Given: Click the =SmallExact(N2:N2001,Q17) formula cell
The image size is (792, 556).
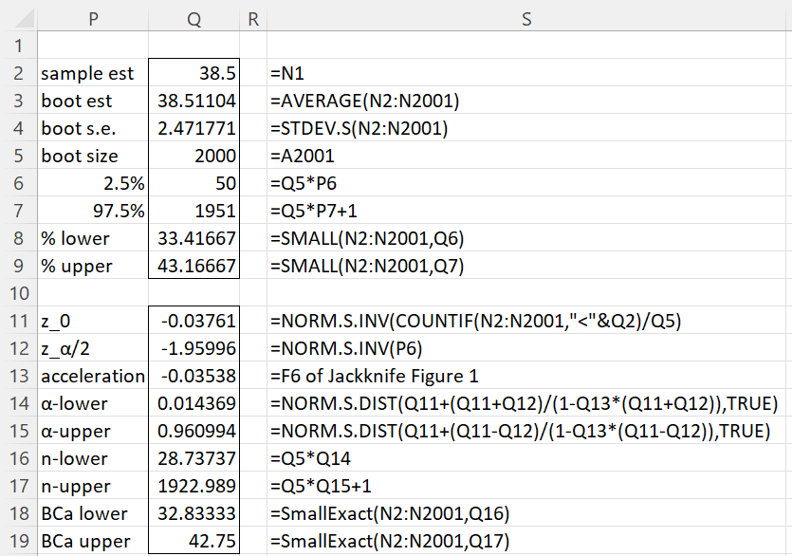Looking at the screenshot, I should pos(379,541).
